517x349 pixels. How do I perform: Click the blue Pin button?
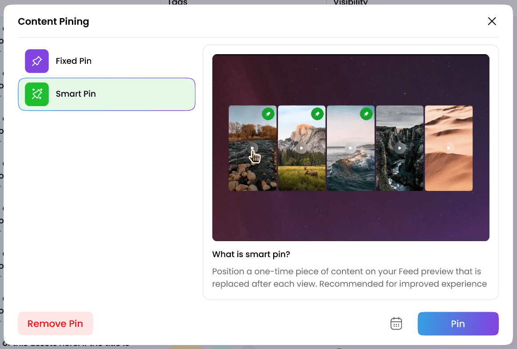tap(458, 324)
